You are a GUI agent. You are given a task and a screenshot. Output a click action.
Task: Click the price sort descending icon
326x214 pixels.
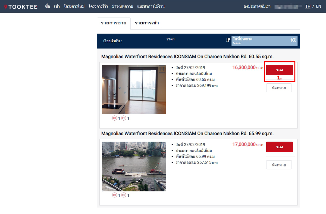tap(228, 40)
